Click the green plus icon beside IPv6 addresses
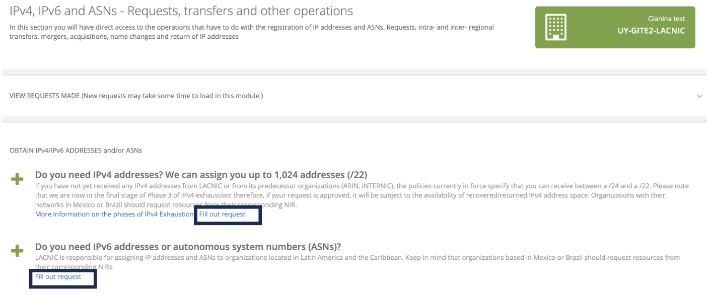Viewport: 708px width, 295px height. [17, 251]
